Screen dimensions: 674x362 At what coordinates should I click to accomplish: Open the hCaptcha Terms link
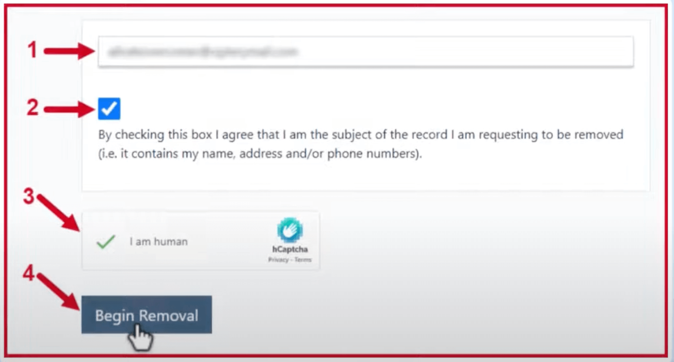click(303, 260)
